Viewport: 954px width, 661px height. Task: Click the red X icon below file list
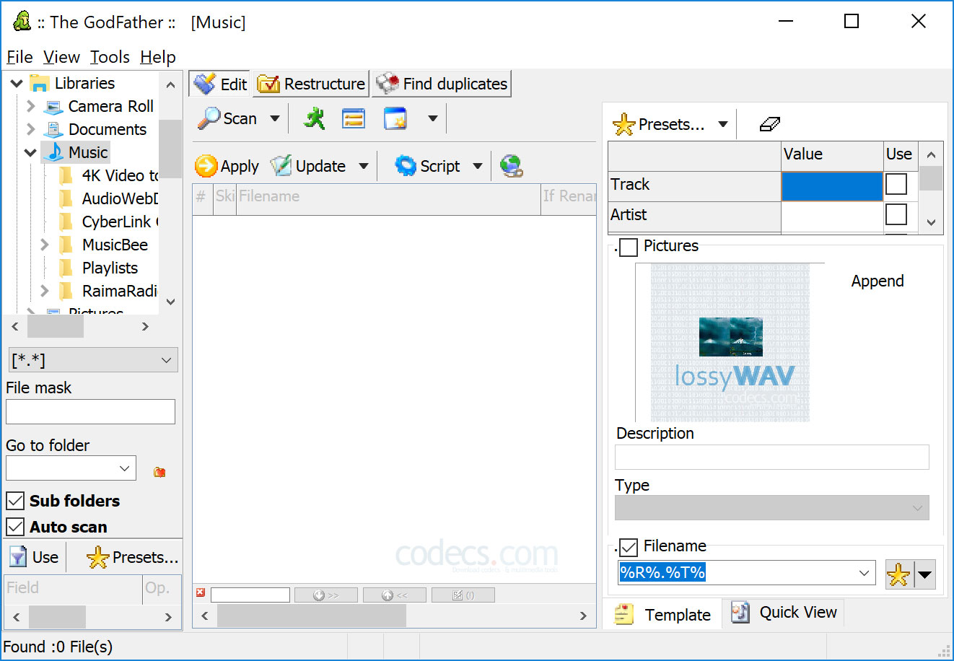tap(201, 593)
